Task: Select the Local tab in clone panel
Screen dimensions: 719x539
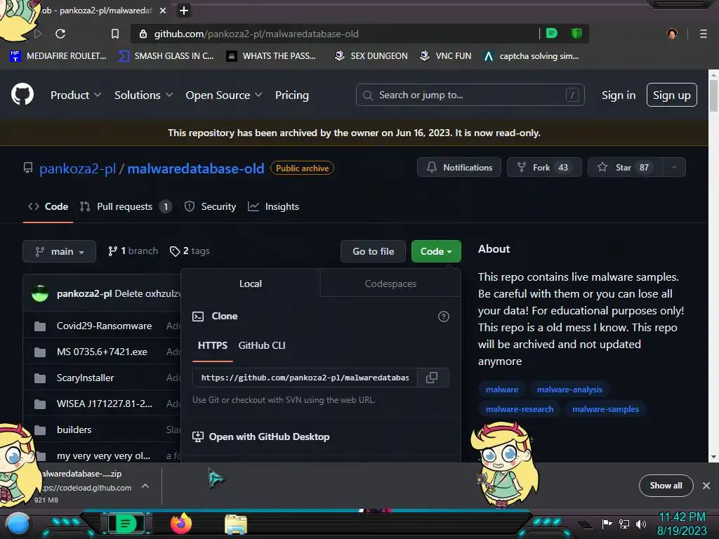Action: [251, 284]
